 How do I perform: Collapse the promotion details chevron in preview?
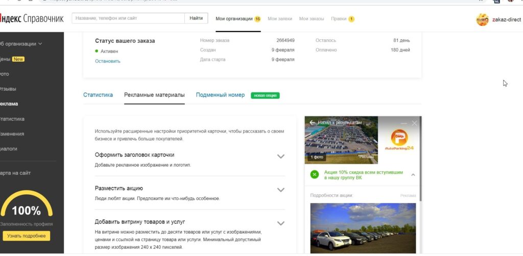pyautogui.click(x=413, y=175)
